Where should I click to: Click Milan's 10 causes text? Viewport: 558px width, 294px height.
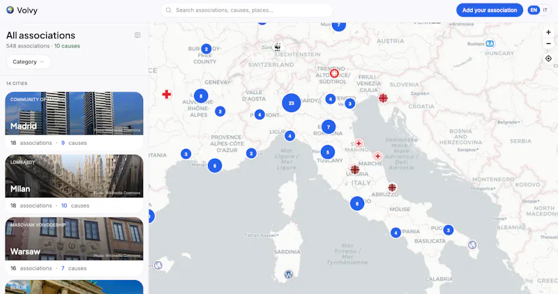point(75,206)
